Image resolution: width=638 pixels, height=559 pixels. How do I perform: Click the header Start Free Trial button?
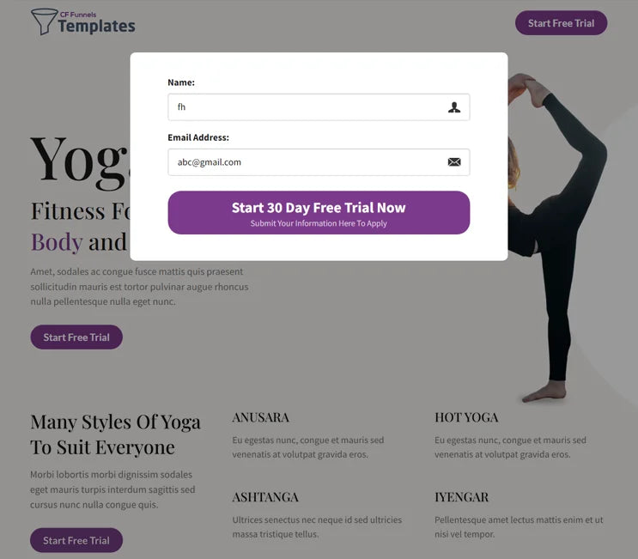pos(561,23)
